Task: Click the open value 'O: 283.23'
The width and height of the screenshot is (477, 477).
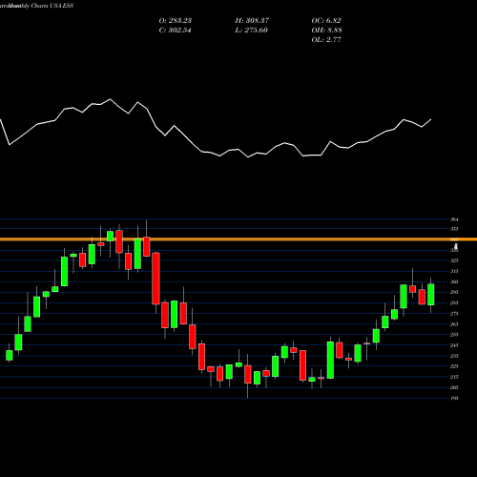Action: (x=176, y=20)
